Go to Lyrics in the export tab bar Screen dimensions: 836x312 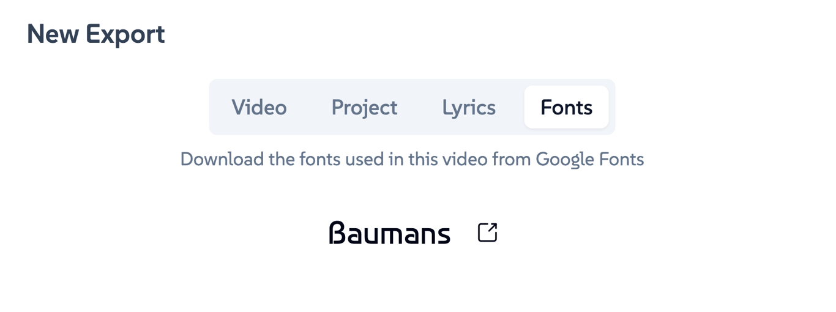click(x=469, y=107)
